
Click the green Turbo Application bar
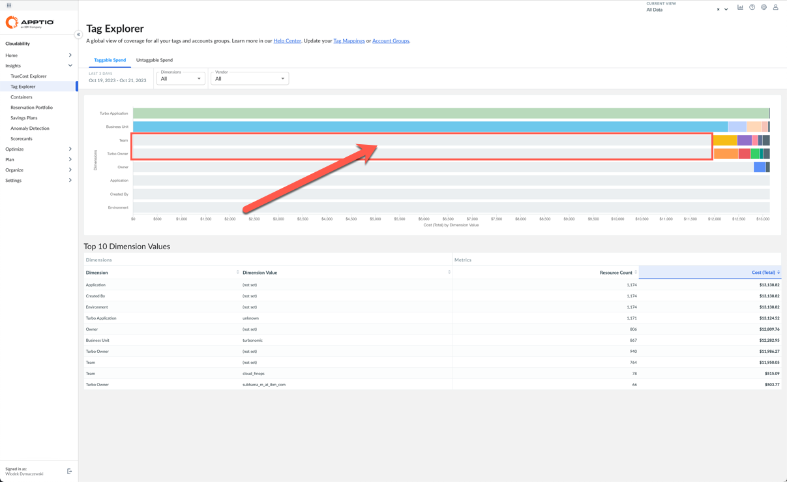tap(451, 113)
